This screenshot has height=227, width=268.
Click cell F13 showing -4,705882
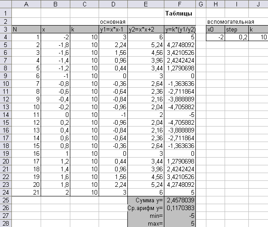180,107
